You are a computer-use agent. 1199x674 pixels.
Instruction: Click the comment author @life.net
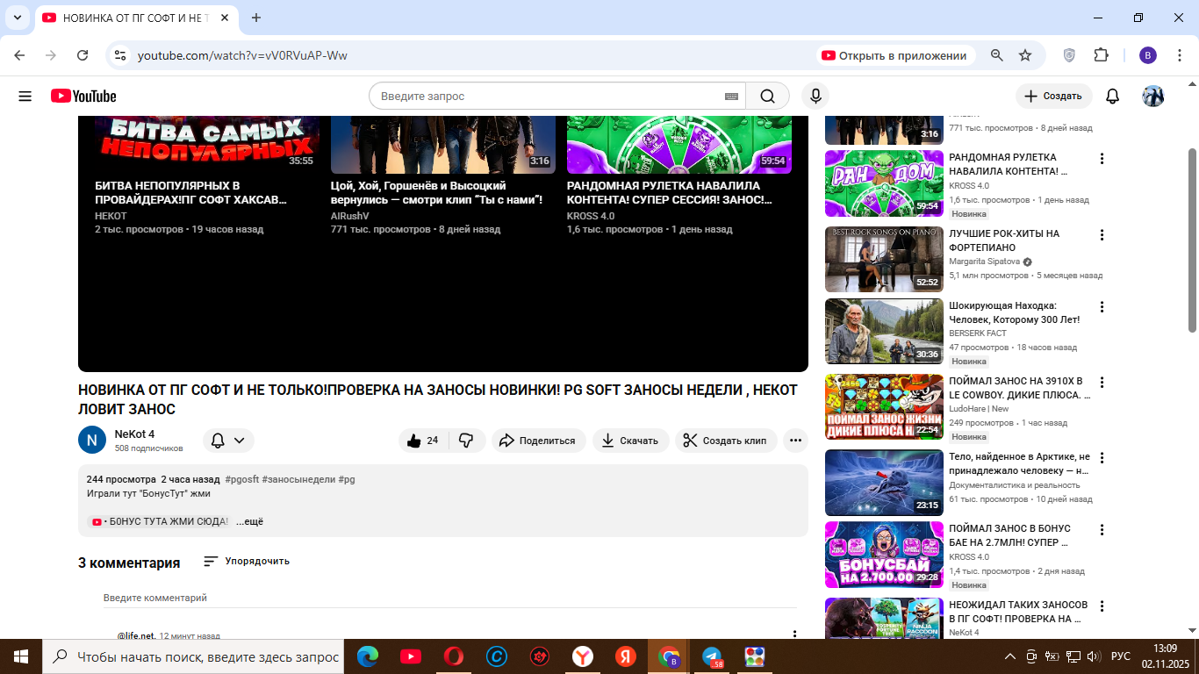[x=136, y=635]
